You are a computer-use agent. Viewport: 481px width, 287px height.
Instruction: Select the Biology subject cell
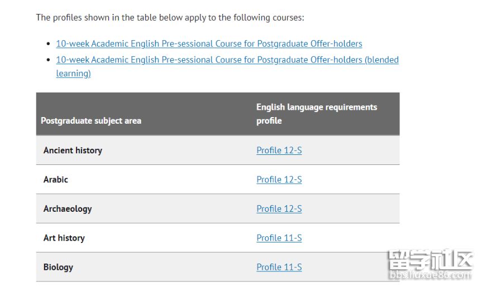58,267
